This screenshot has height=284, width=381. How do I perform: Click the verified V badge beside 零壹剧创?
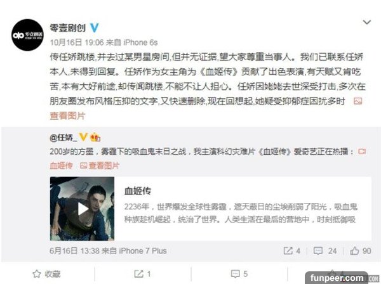pos(94,28)
